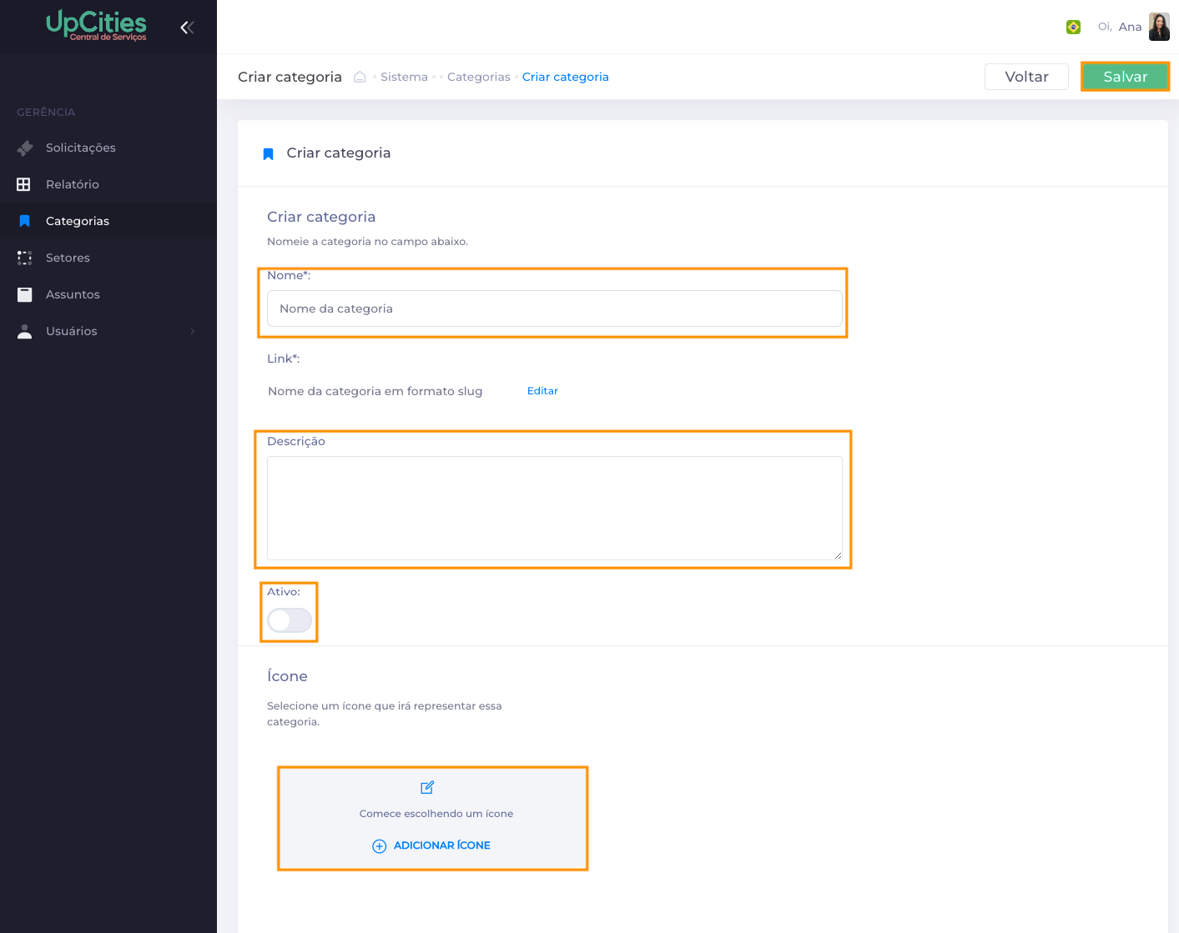The height and width of the screenshot is (933, 1179).
Task: Click the edit pencil icon in icon box
Action: 427,787
